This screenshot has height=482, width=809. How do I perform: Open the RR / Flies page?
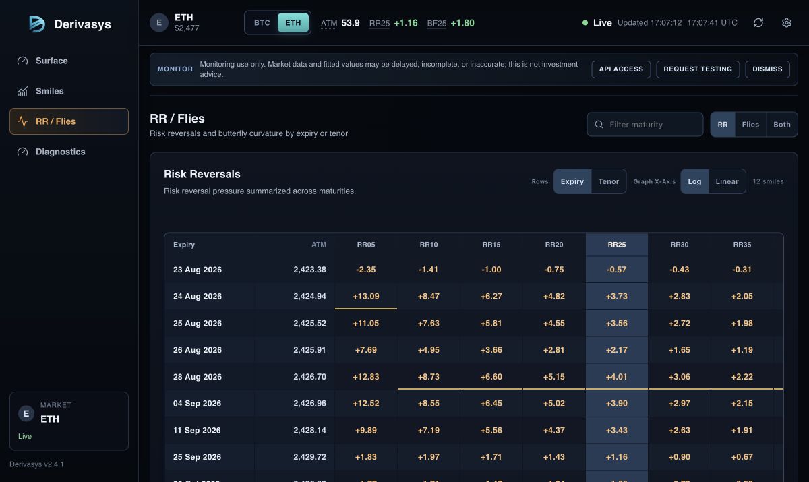click(69, 121)
